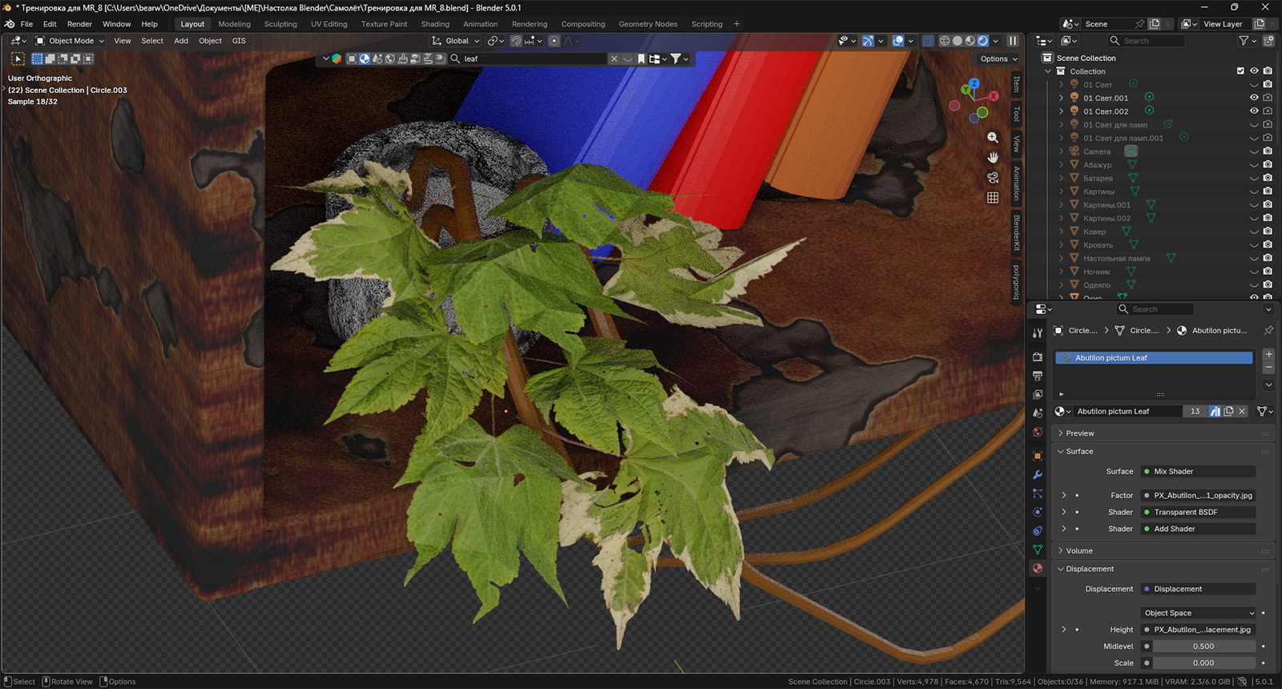
Task: Open the Object Space dropdown
Action: [1198, 613]
